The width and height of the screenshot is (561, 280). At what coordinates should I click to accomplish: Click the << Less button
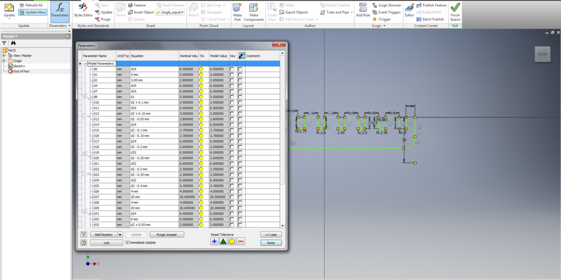pyautogui.click(x=271, y=235)
